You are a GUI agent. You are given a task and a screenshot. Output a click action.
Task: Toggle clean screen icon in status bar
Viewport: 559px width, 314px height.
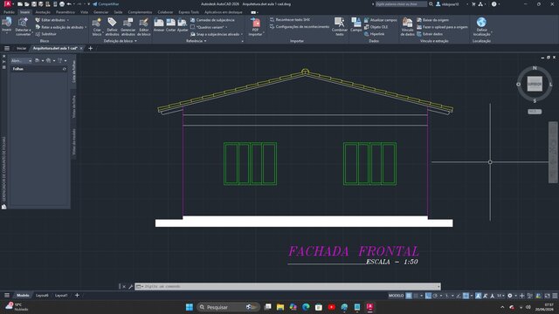(548, 296)
